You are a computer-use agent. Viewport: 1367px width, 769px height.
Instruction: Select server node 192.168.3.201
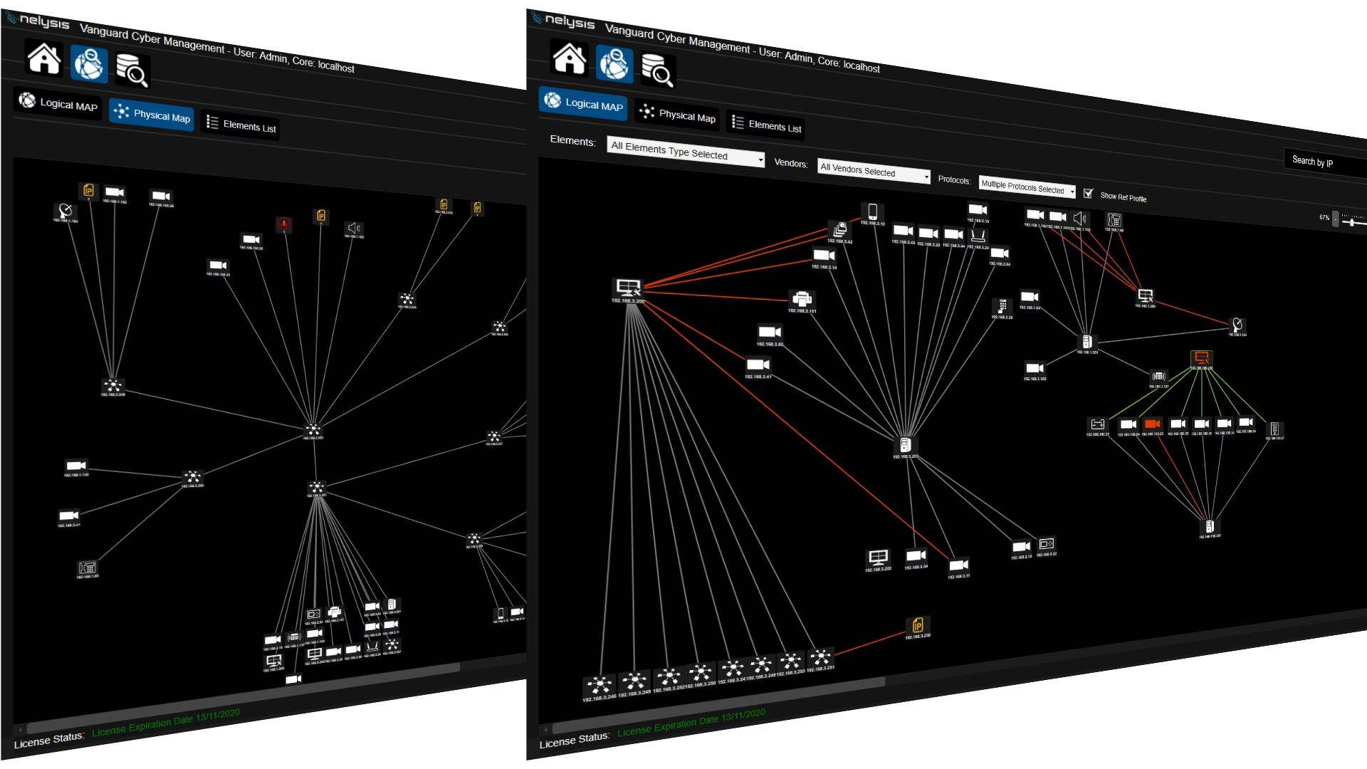905,446
